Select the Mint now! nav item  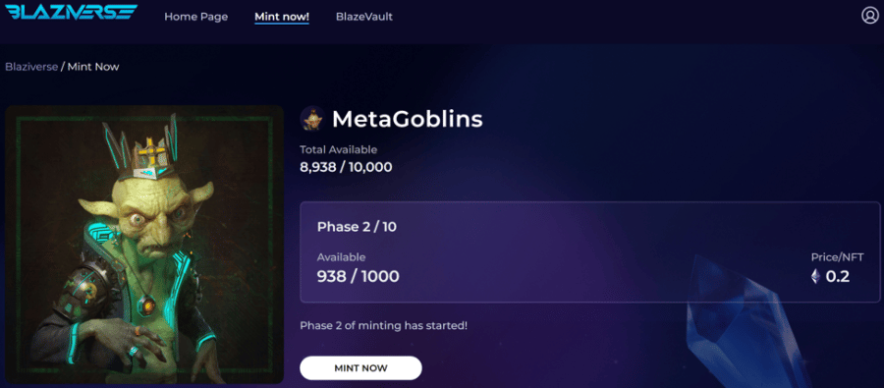click(x=282, y=17)
